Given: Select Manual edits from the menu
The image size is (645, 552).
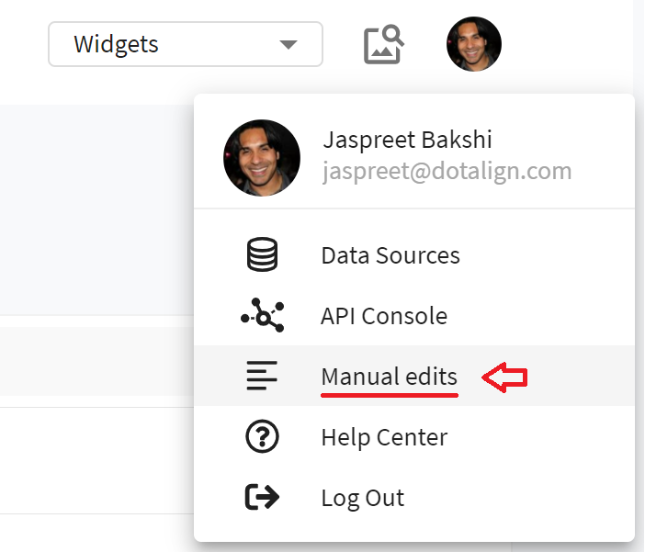Looking at the screenshot, I should [414, 376].
